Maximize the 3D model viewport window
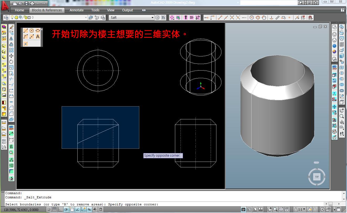347x213 pixels. point(320,26)
